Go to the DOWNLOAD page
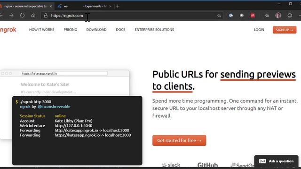This screenshot has height=169, width=301. [96, 30]
